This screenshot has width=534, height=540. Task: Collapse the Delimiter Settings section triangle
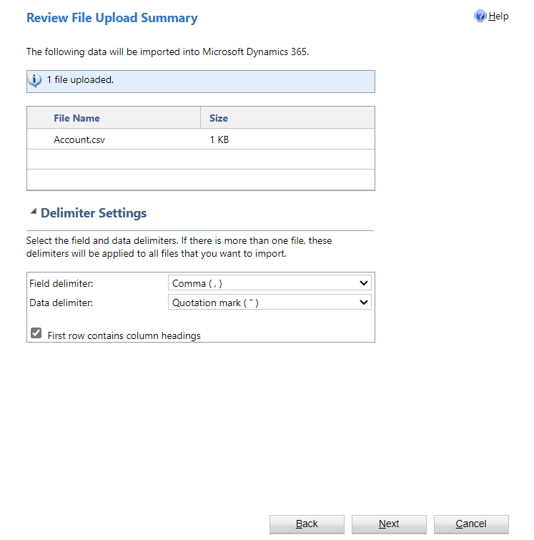pyautogui.click(x=34, y=212)
